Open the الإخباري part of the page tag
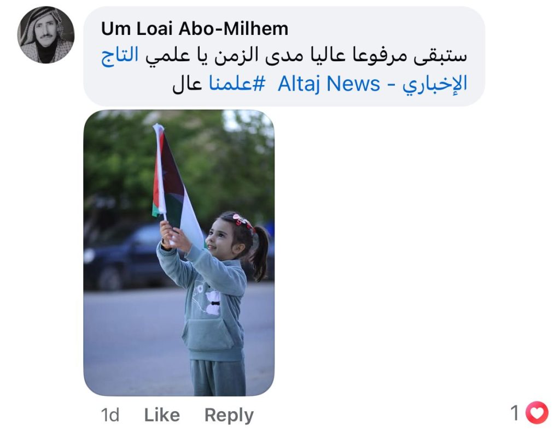 pos(435,85)
